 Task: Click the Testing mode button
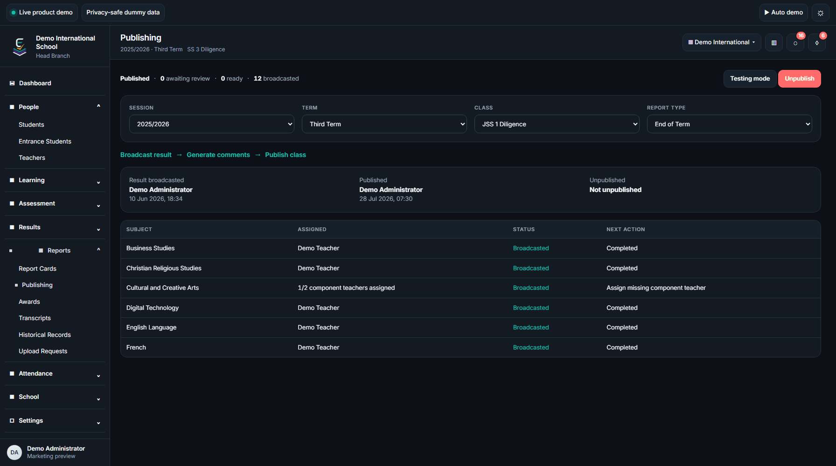750,79
